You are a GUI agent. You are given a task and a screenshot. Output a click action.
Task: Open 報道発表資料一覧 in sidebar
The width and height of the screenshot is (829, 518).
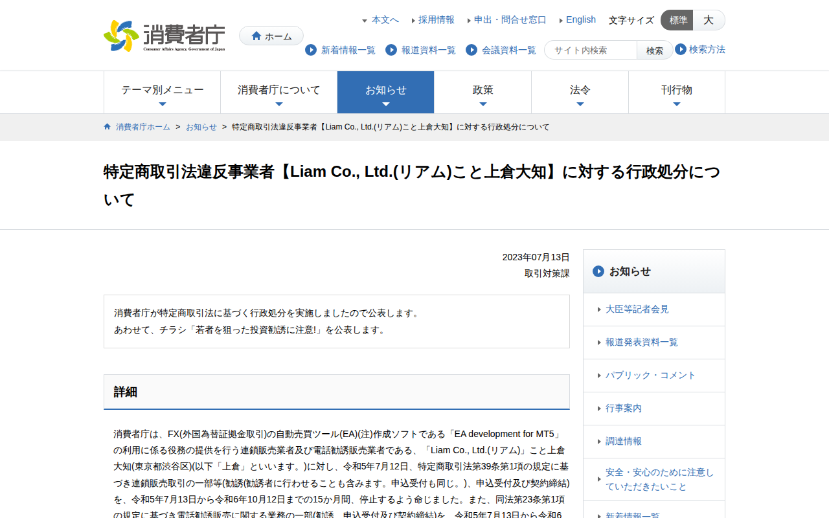[x=654, y=343]
